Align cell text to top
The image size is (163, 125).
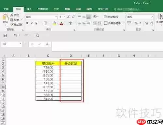click(x=80, y=16)
